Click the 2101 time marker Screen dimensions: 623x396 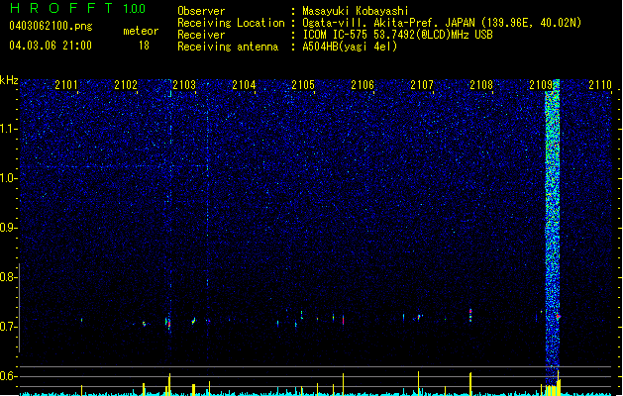coord(66,84)
